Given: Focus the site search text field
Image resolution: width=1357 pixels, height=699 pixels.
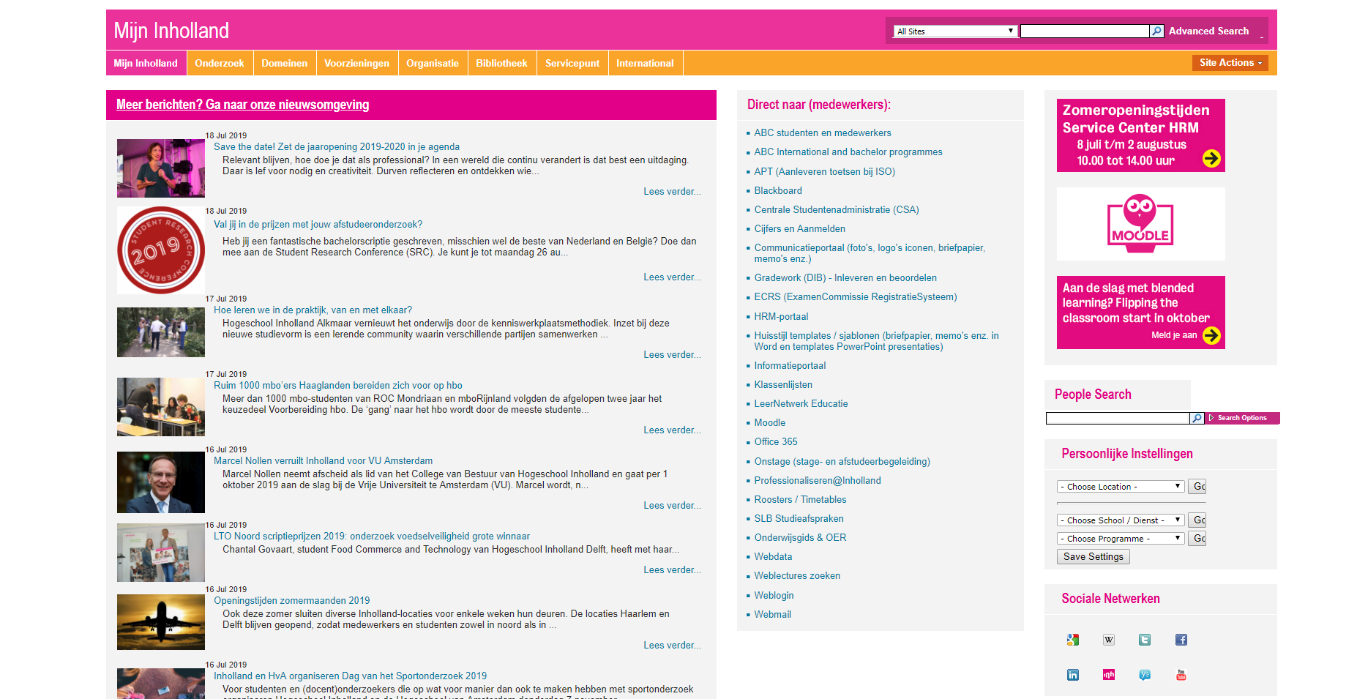Looking at the screenshot, I should pyautogui.click(x=1085, y=31).
